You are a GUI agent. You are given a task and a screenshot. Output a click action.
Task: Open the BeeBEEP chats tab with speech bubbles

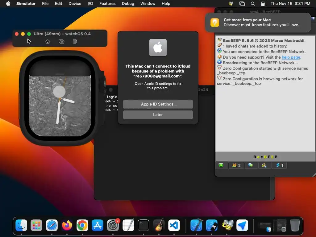coord(251,165)
